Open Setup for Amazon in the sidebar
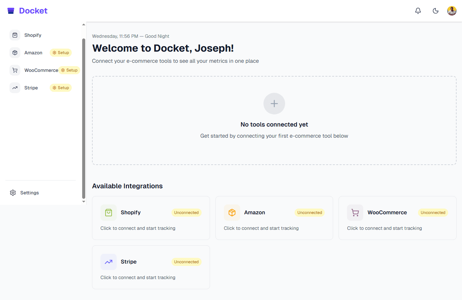Screen dimensions: 462x300 click(x=61, y=53)
